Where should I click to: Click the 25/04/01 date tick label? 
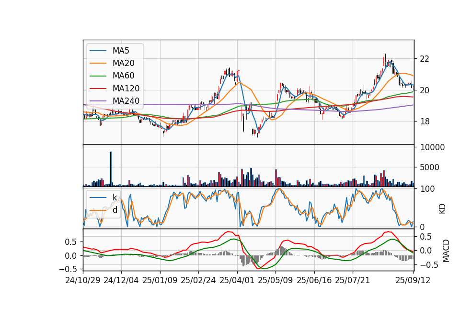(x=237, y=280)
